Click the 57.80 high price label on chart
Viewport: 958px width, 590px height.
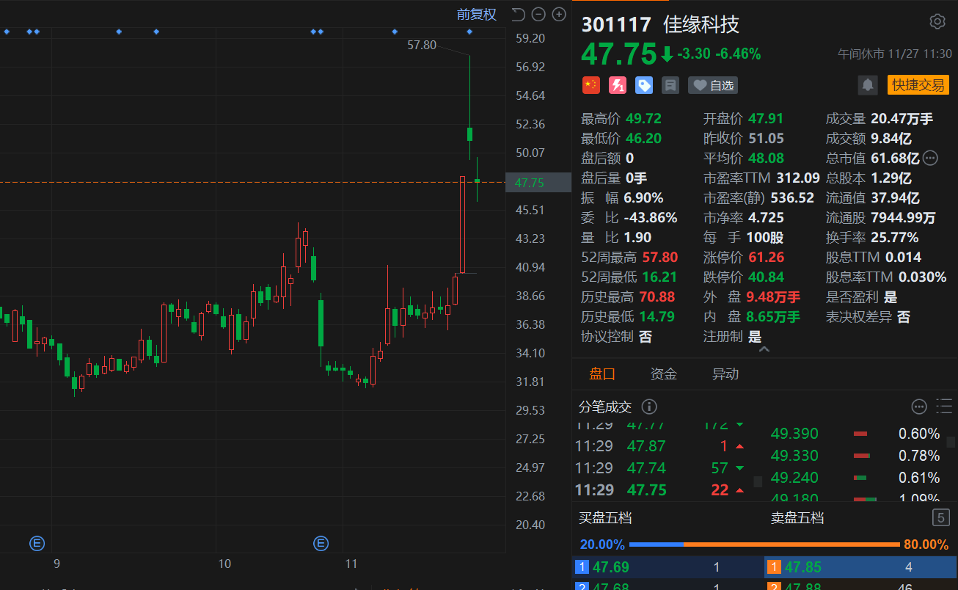[x=422, y=45]
